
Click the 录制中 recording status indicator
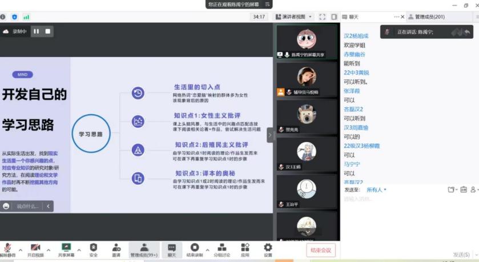15,31
